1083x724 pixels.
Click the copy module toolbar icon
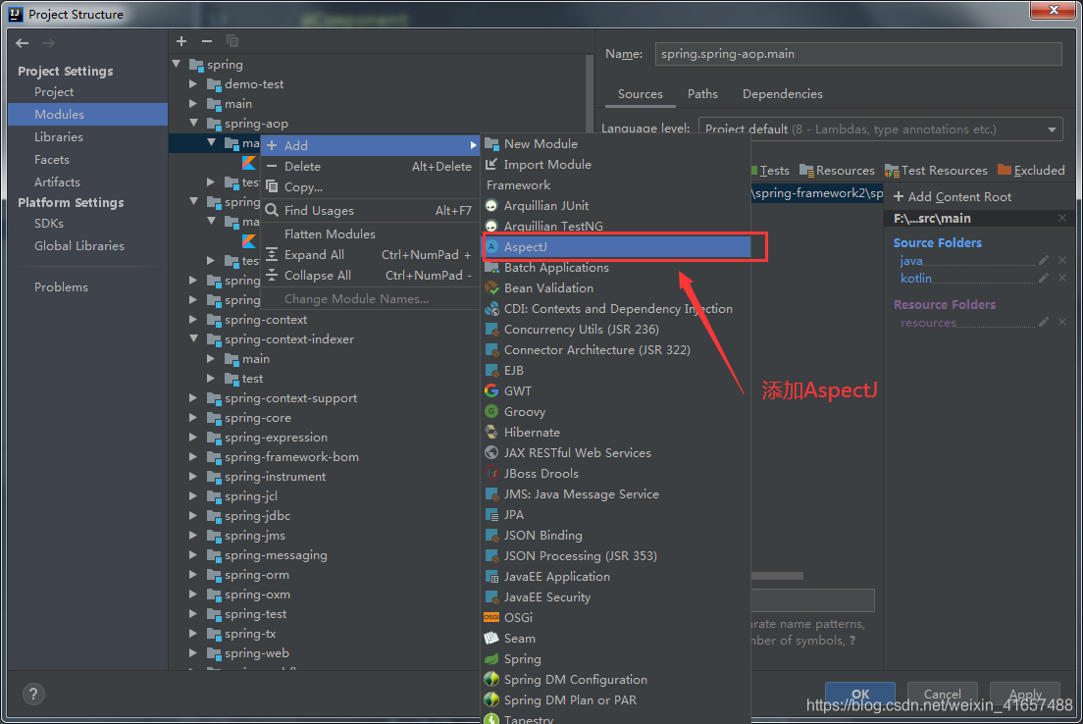tap(232, 41)
